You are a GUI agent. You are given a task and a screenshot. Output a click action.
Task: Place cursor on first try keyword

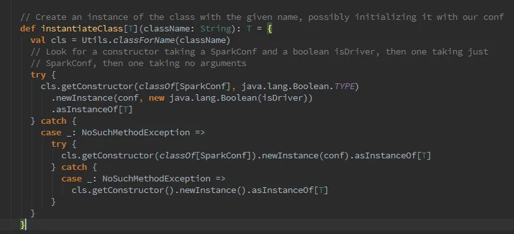pos(38,75)
